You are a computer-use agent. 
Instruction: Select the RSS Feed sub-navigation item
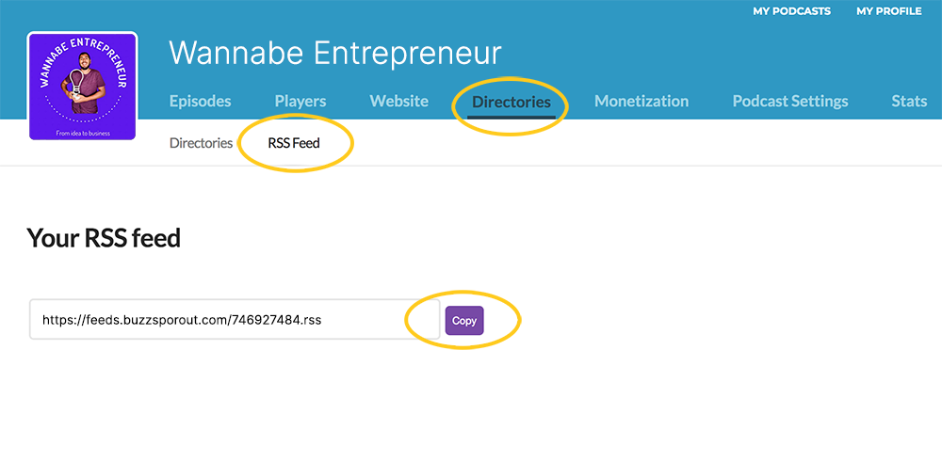coord(294,144)
